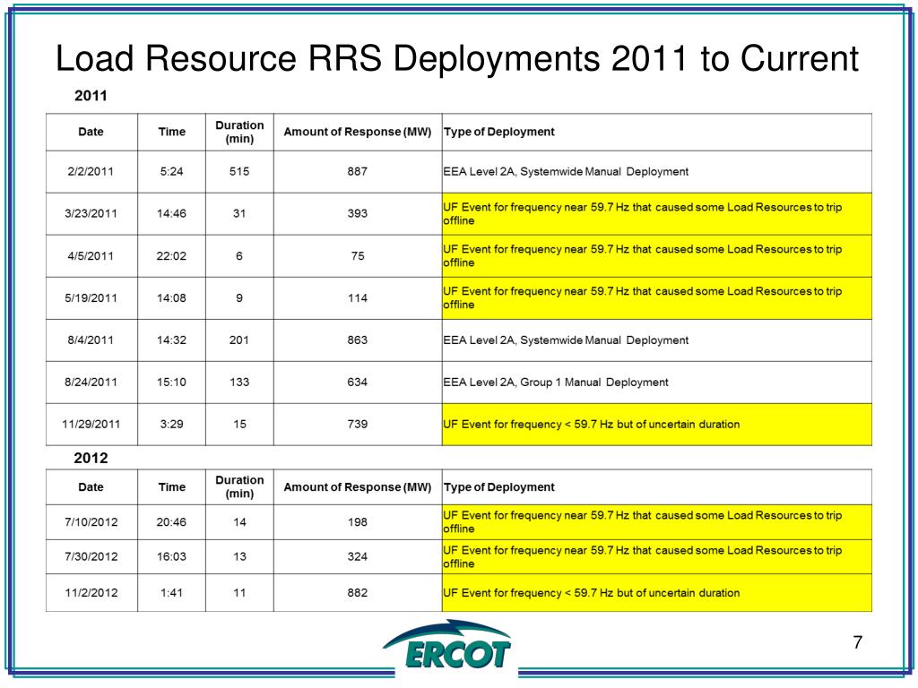
Task: Click the 2012 section heading
Action: tap(91, 458)
